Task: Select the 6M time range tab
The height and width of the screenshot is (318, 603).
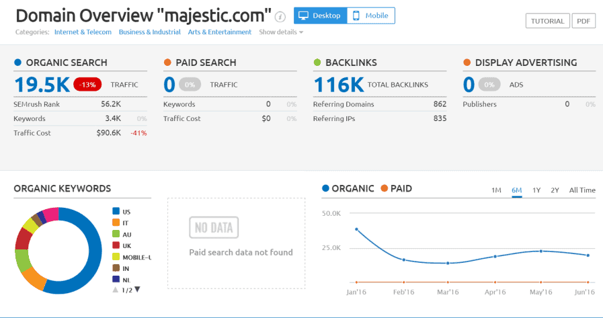Action: (516, 190)
